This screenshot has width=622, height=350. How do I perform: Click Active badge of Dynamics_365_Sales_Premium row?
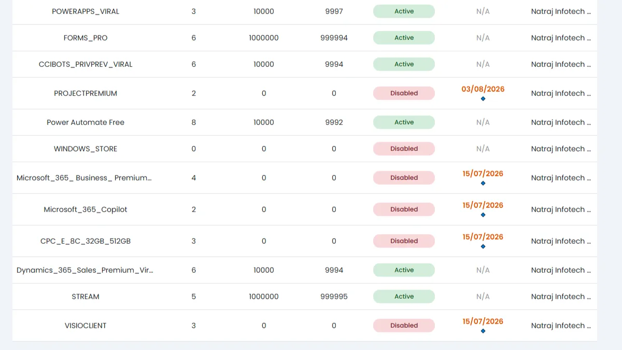404,270
